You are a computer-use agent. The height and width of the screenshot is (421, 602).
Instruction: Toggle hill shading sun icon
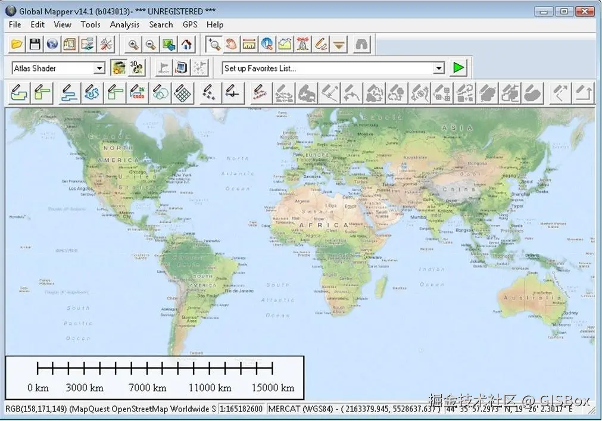click(x=118, y=68)
